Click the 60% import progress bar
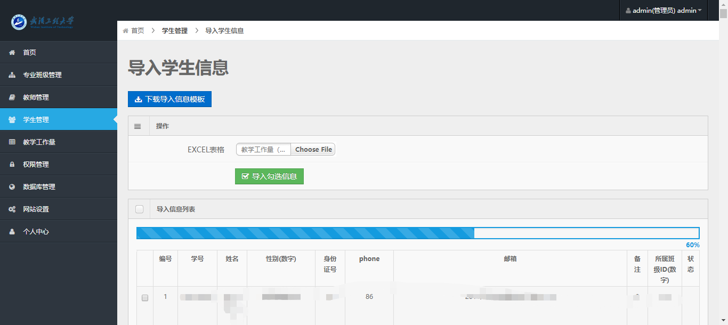 tap(417, 233)
